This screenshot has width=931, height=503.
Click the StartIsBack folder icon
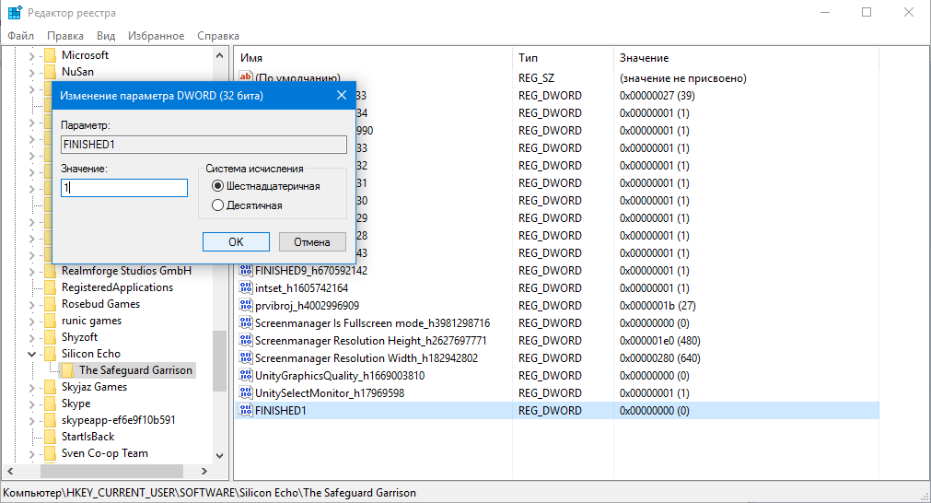point(51,437)
